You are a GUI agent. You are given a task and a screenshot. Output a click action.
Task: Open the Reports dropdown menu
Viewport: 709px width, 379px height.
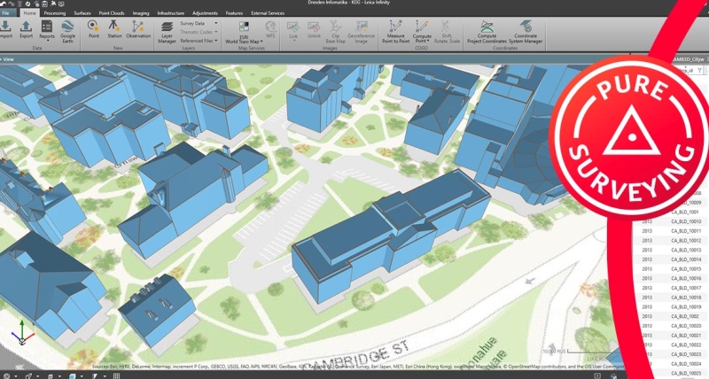[x=47, y=41]
